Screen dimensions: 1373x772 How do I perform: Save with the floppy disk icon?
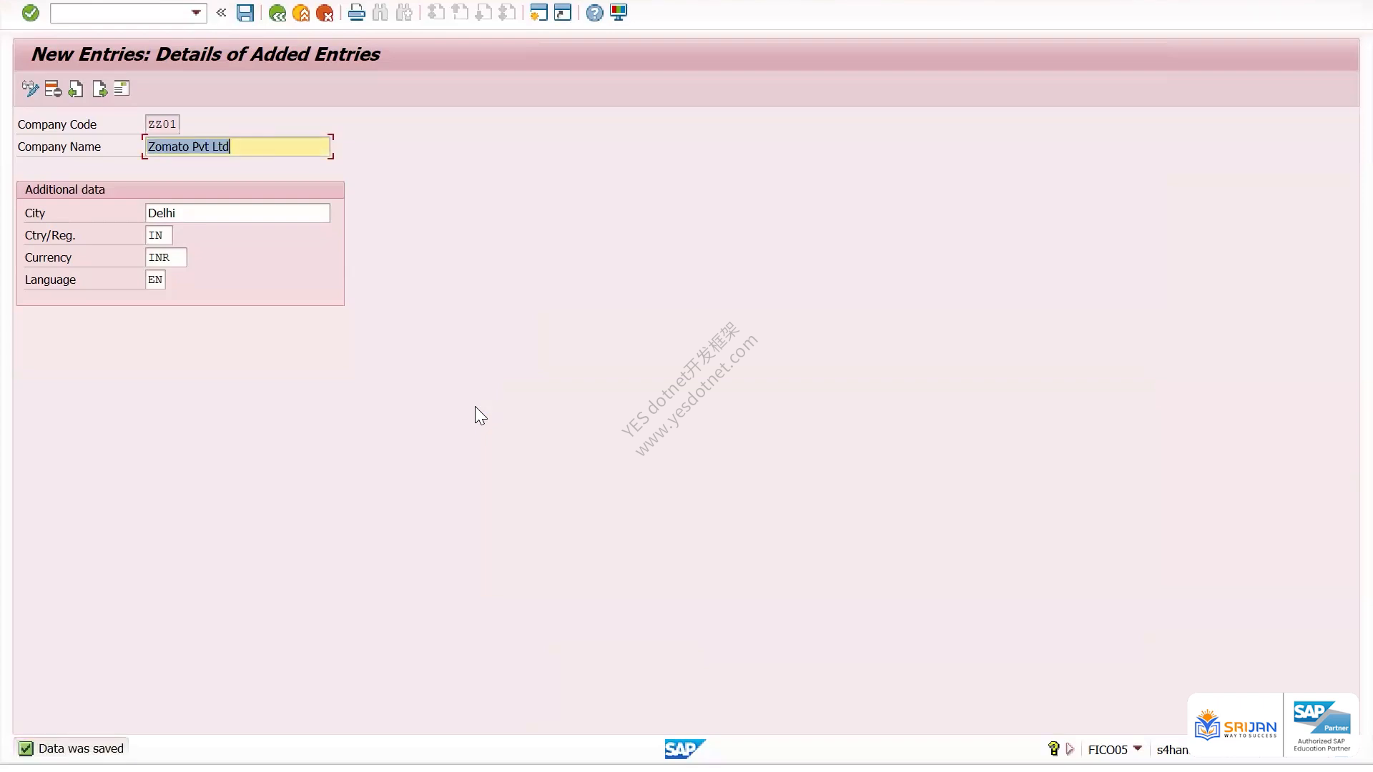(245, 13)
